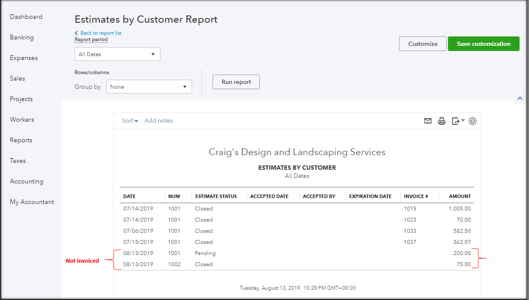Click the ACCEPTED BY column header
Screen dimensions: 529x300
[319, 196]
